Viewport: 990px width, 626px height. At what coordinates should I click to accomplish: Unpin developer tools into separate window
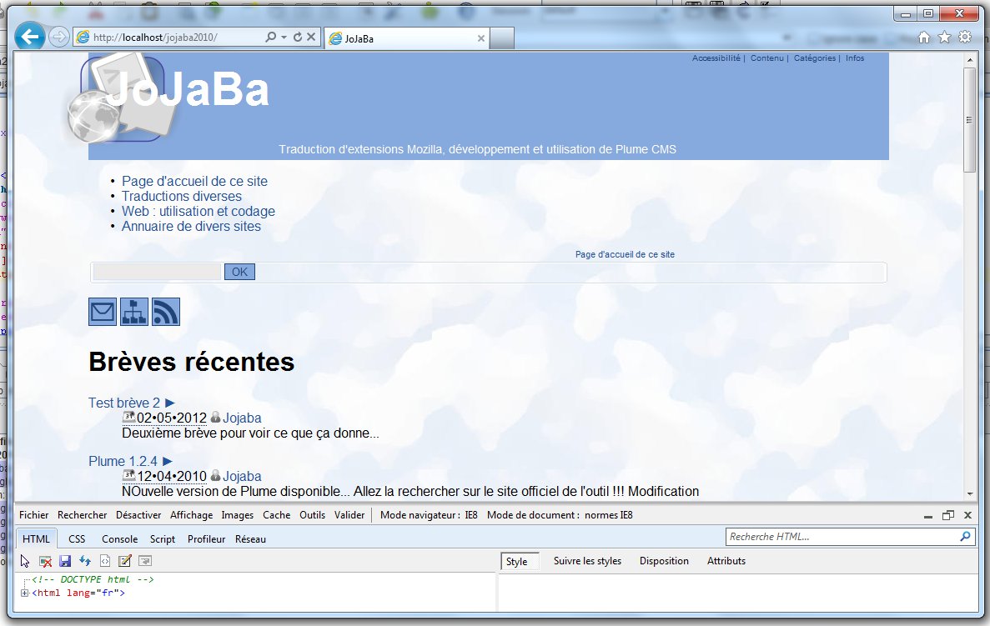[x=947, y=516]
